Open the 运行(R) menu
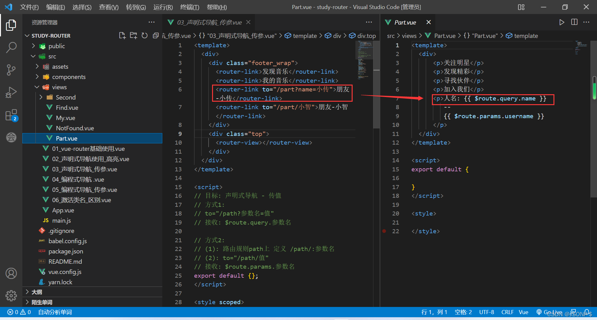 [x=163, y=7]
